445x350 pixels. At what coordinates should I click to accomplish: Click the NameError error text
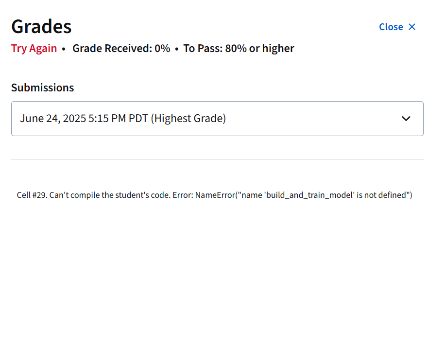point(215,195)
